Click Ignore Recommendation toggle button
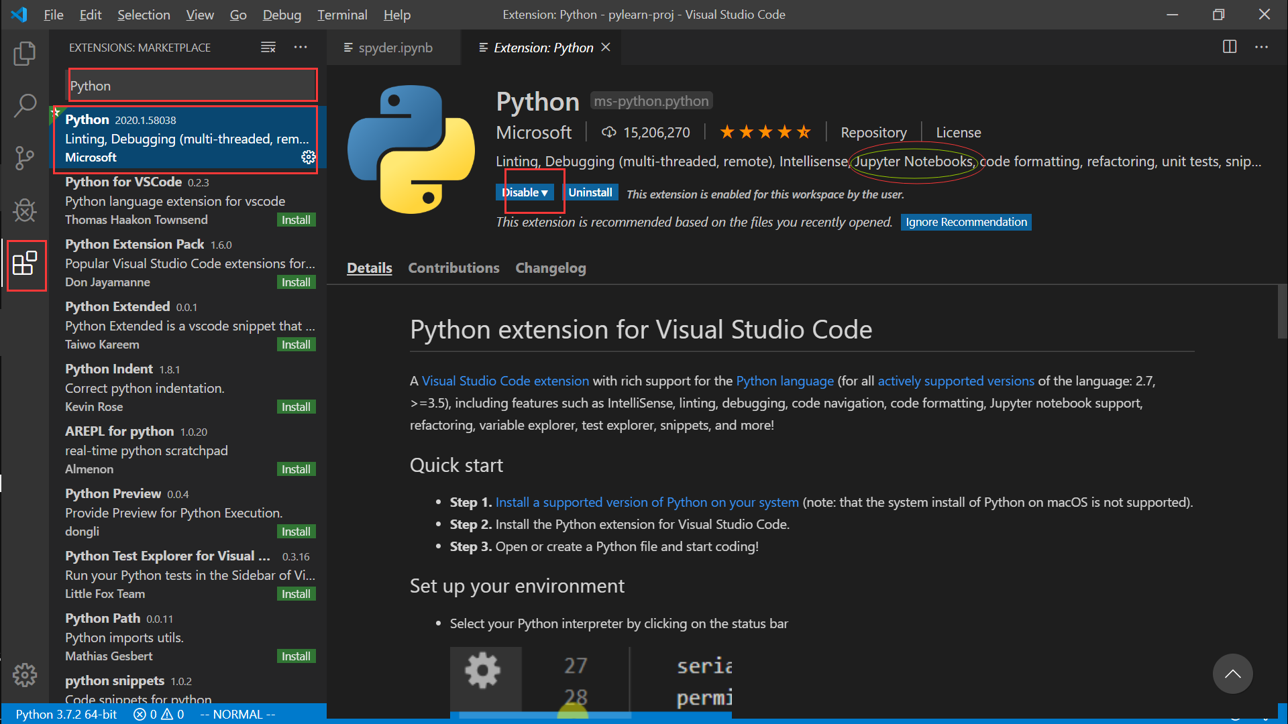1288x724 pixels. tap(967, 221)
